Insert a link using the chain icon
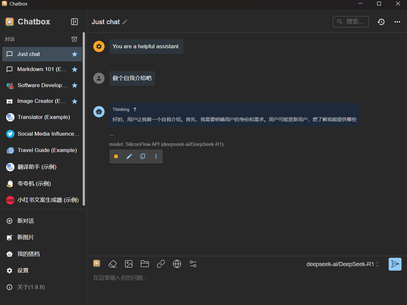The image size is (407, 305). pos(161,264)
